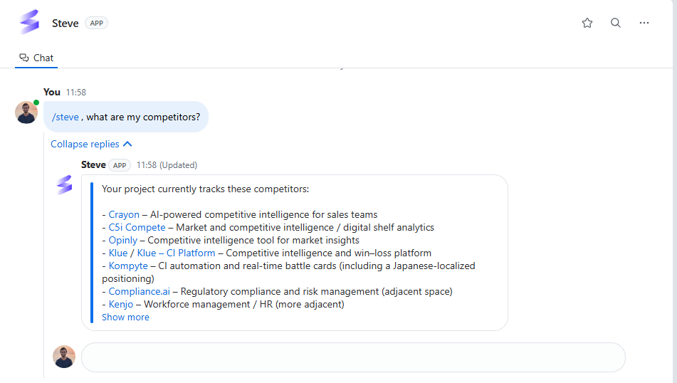The height and width of the screenshot is (383, 677).
Task: Open the more options ellipsis menu
Action: point(644,23)
